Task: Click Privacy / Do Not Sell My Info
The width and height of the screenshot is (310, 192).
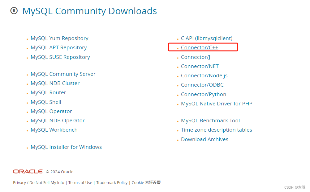Action: [38, 182]
